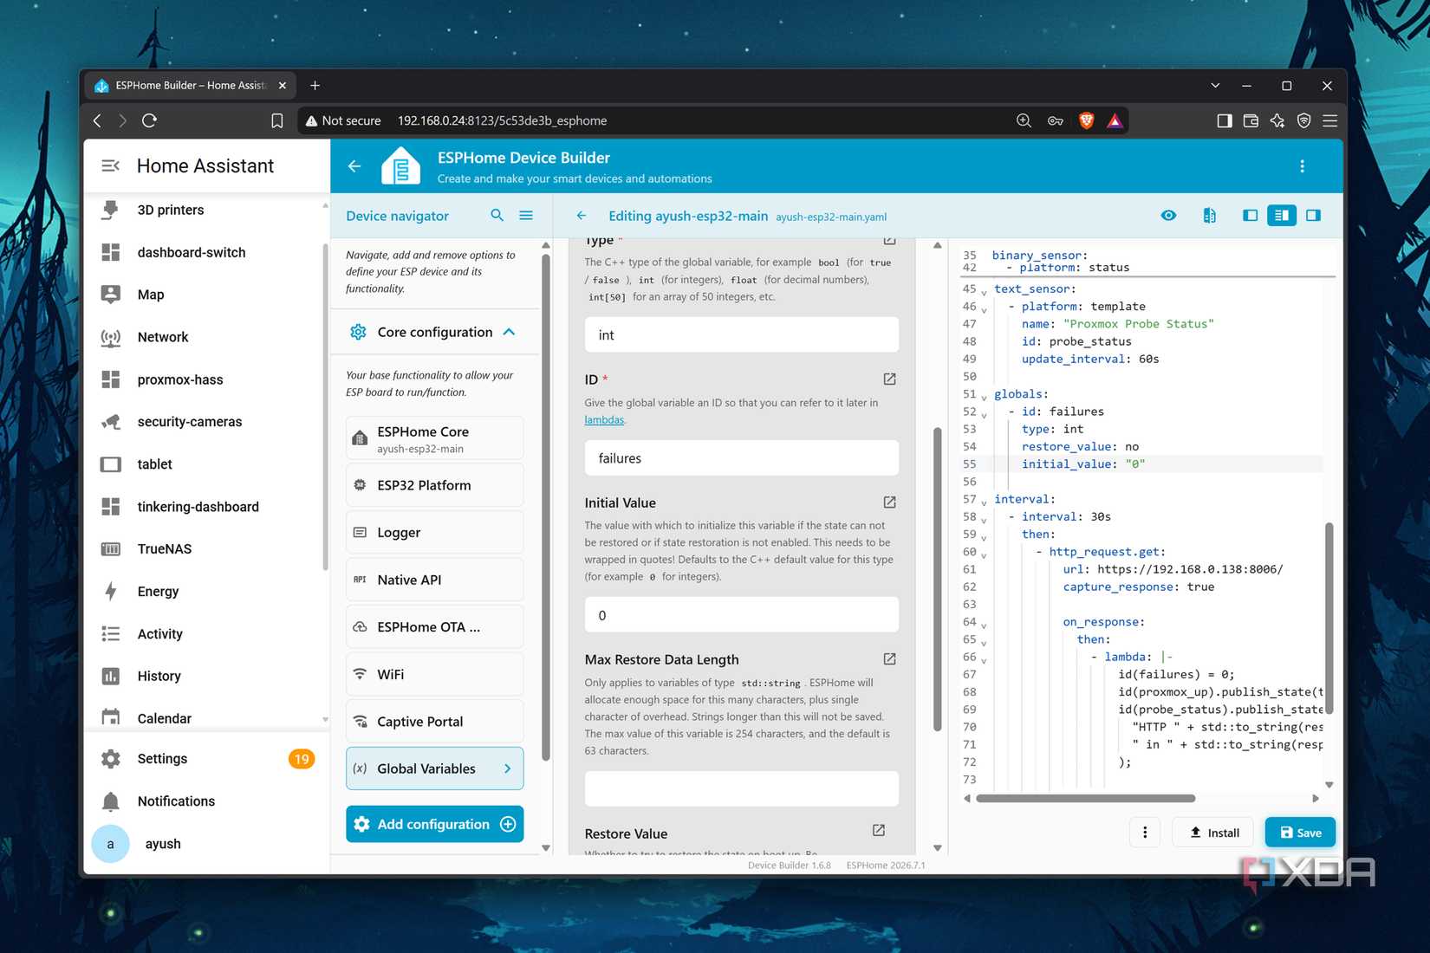This screenshot has height=953, width=1430.
Task: Save the YAML configuration
Action: (1300, 833)
